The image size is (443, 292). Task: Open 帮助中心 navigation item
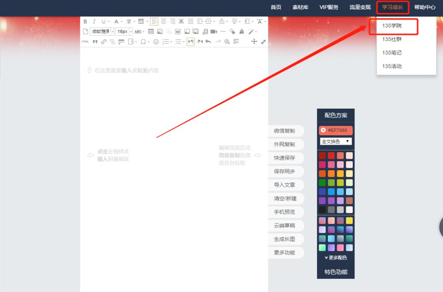(x=425, y=7)
